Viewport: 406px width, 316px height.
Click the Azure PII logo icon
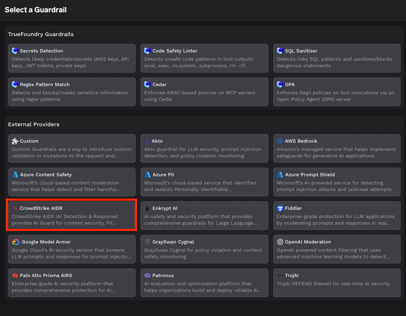pyautogui.click(x=147, y=175)
